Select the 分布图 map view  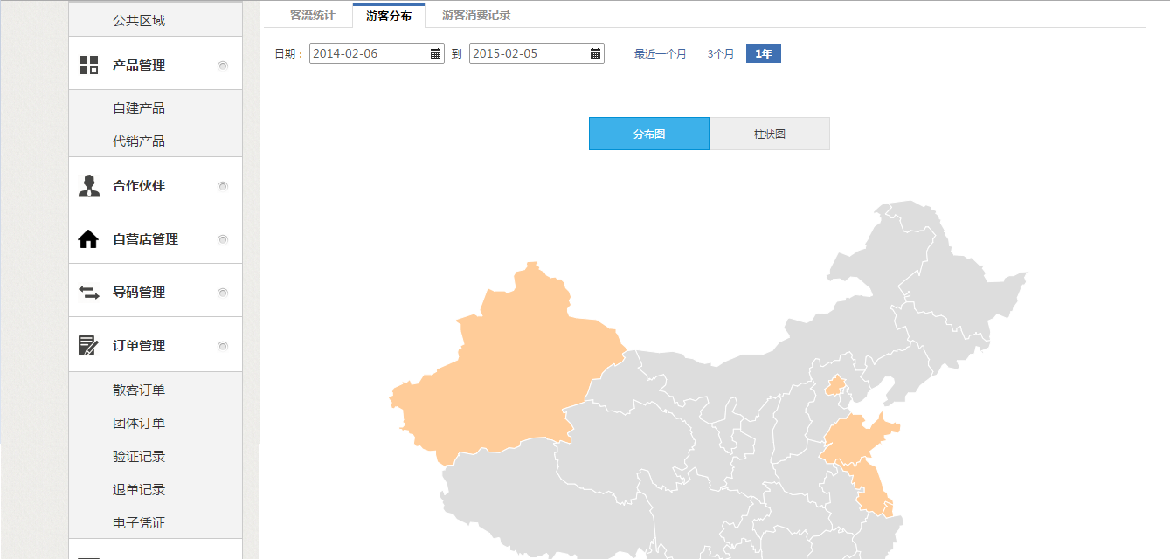648,134
